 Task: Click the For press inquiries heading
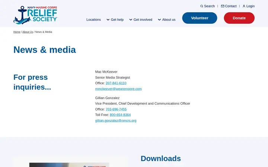coord(32,82)
